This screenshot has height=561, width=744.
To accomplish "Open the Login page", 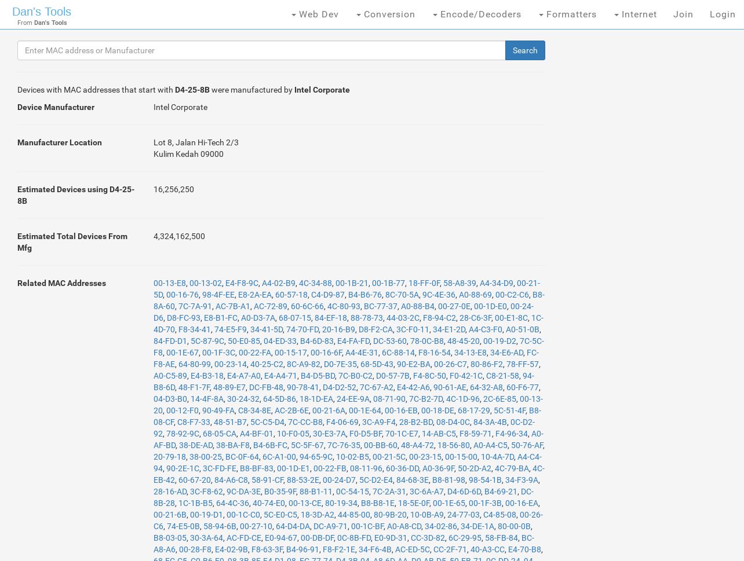I will tap(723, 14).
